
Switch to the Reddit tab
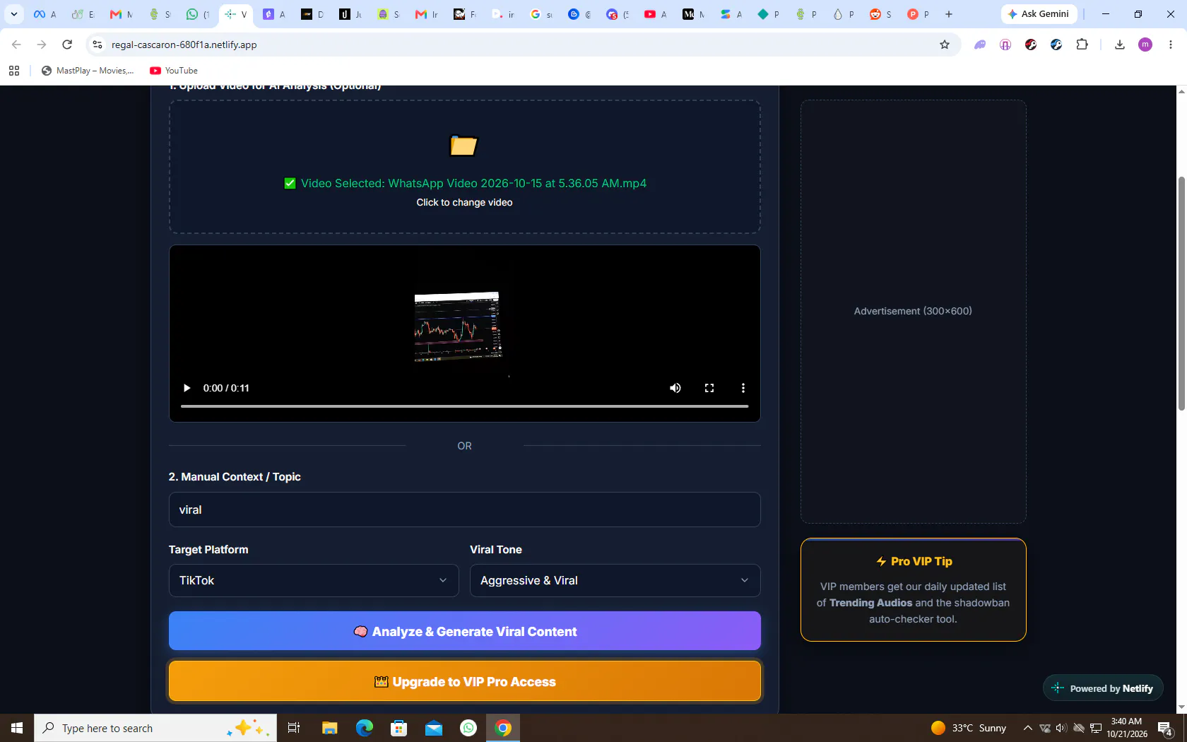click(x=880, y=14)
